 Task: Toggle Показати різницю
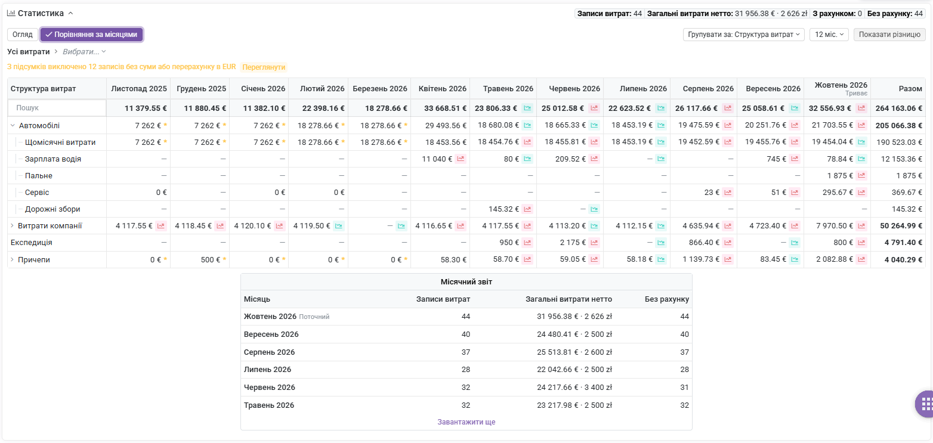tap(889, 35)
